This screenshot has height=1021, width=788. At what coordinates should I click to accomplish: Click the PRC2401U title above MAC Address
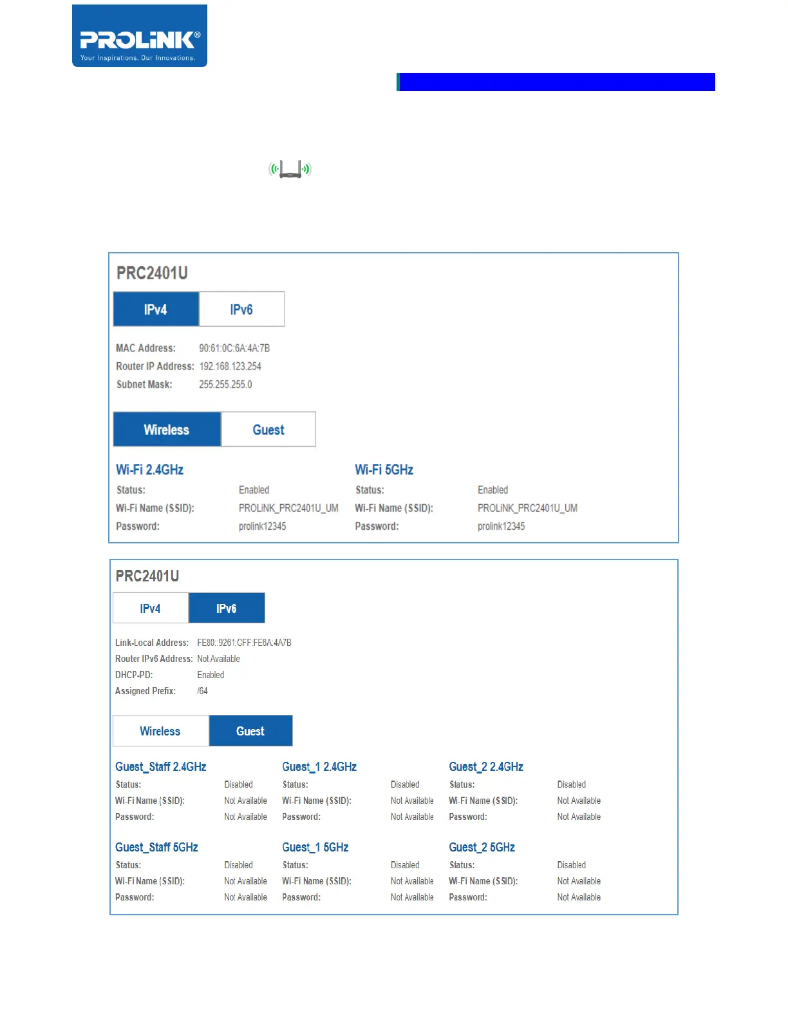tap(152, 273)
